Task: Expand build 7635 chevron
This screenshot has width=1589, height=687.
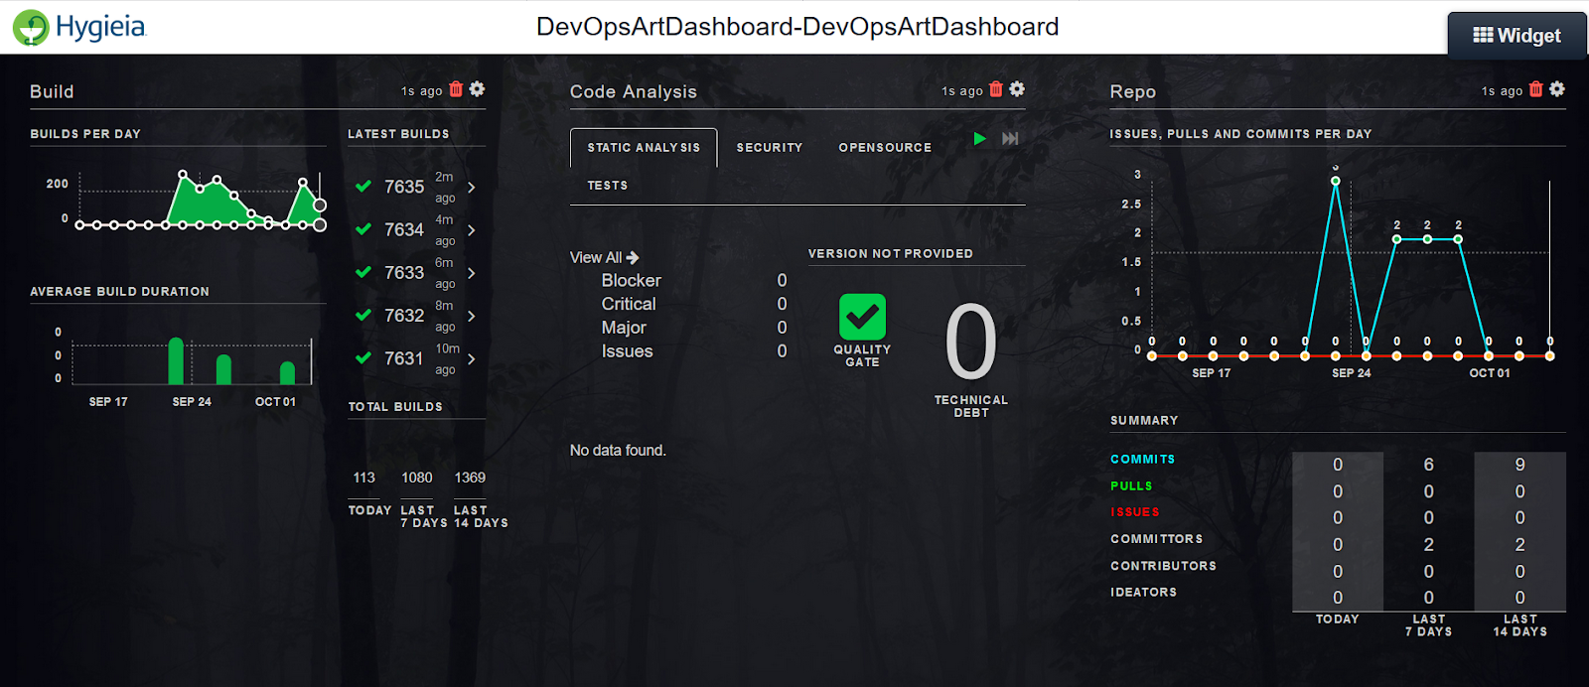Action: tap(471, 187)
